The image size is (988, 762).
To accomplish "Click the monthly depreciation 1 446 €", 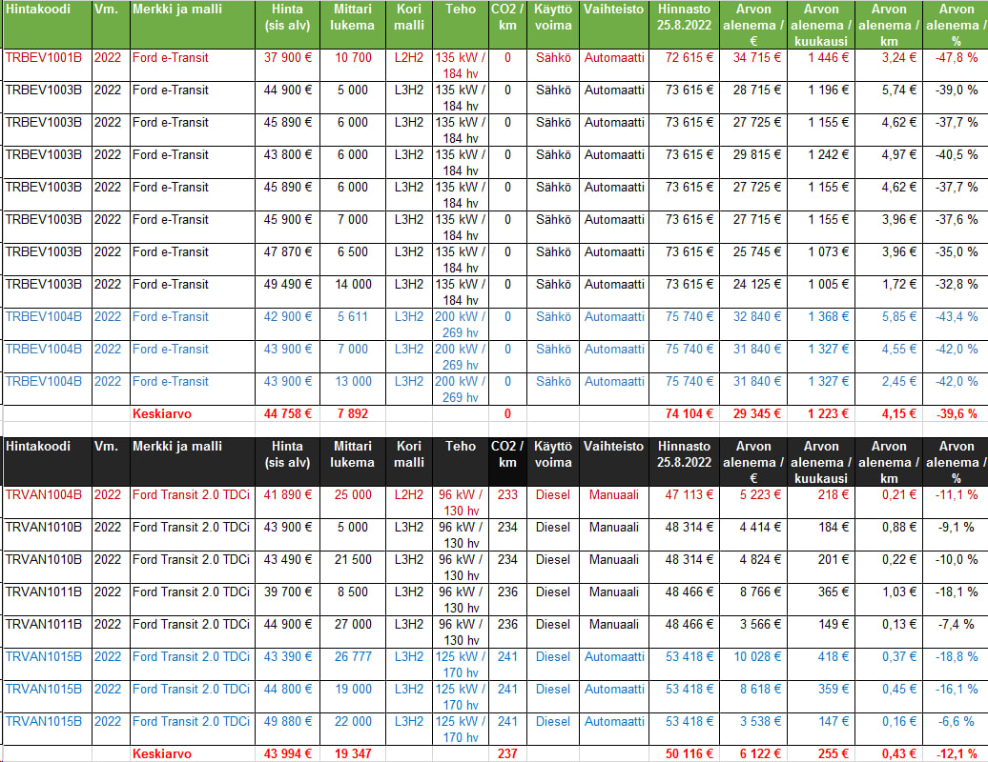I will (821, 65).
